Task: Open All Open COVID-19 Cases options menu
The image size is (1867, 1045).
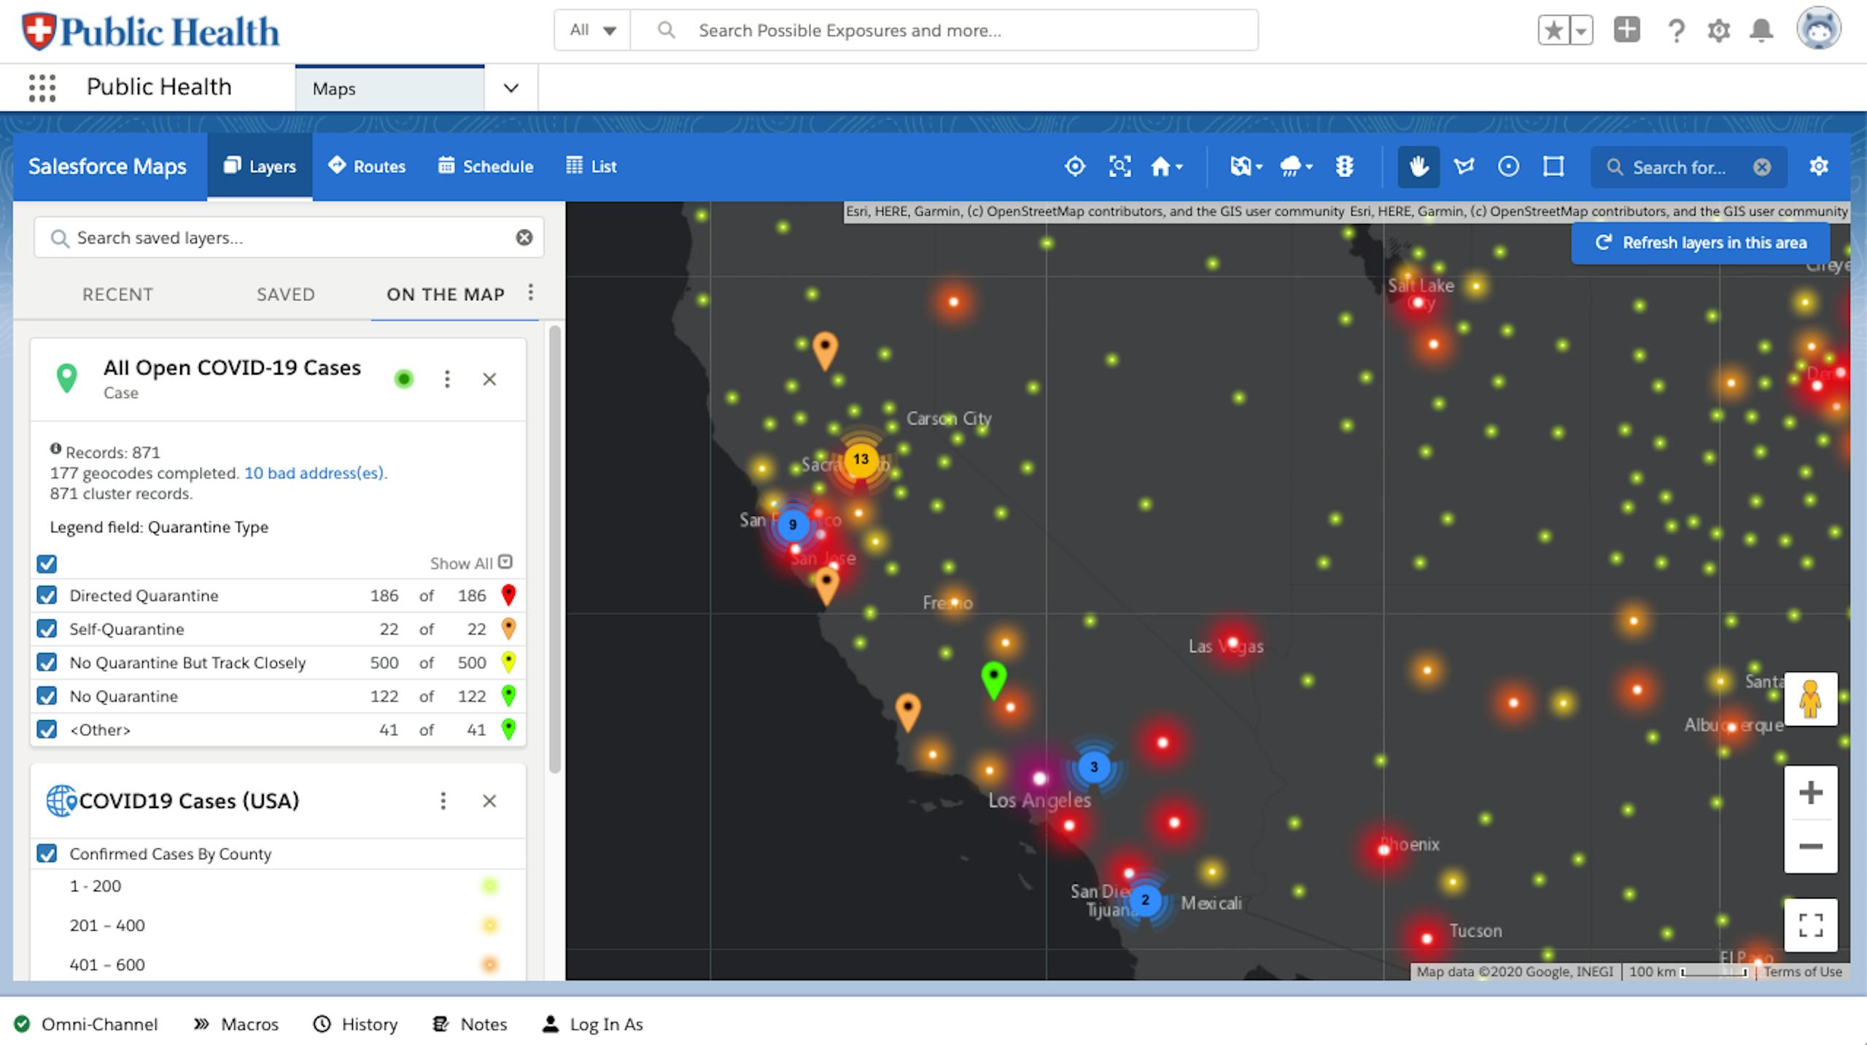Action: [447, 379]
